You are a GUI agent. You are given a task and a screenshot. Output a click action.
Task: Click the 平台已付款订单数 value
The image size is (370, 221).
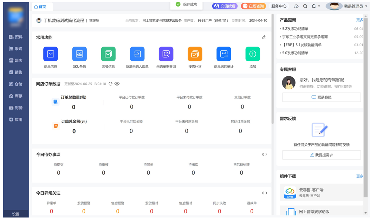(132, 107)
